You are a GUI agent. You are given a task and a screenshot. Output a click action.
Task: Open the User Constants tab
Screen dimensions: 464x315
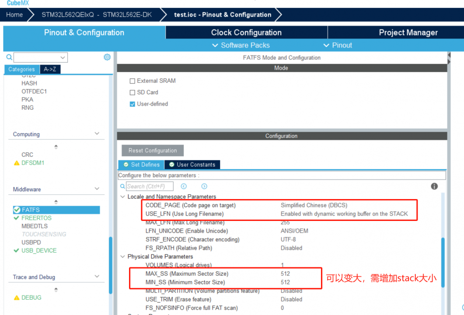pos(192,164)
